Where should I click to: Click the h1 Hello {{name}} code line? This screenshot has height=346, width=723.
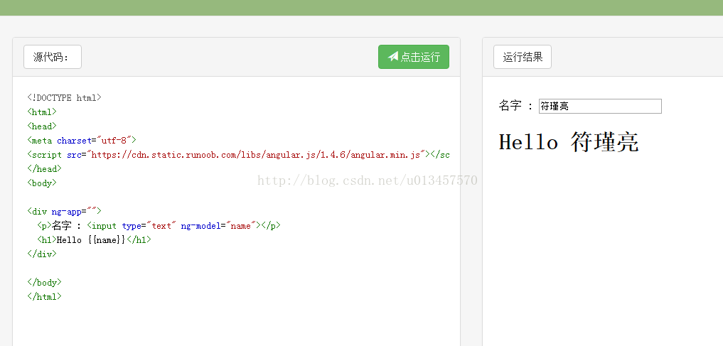pyautogui.click(x=94, y=239)
